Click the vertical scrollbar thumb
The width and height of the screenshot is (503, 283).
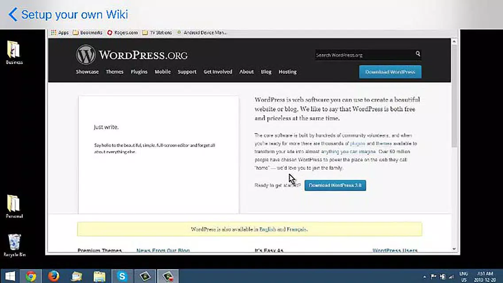[454, 96]
